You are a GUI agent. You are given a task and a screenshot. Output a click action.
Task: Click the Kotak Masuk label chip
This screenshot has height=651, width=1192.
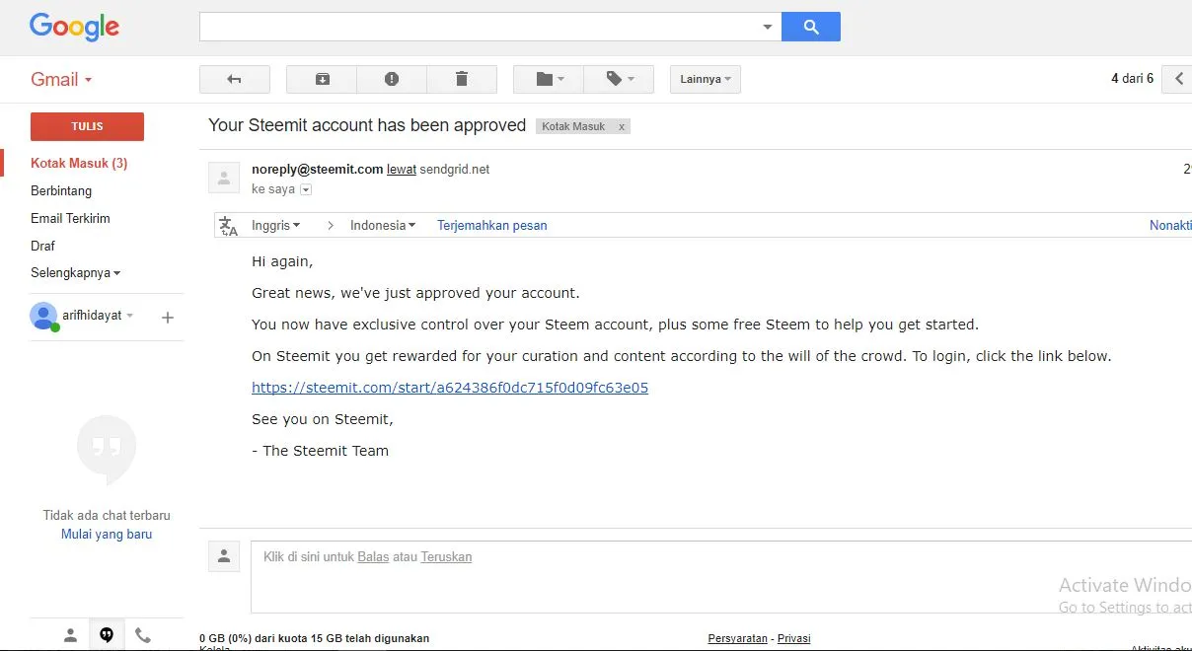point(573,126)
